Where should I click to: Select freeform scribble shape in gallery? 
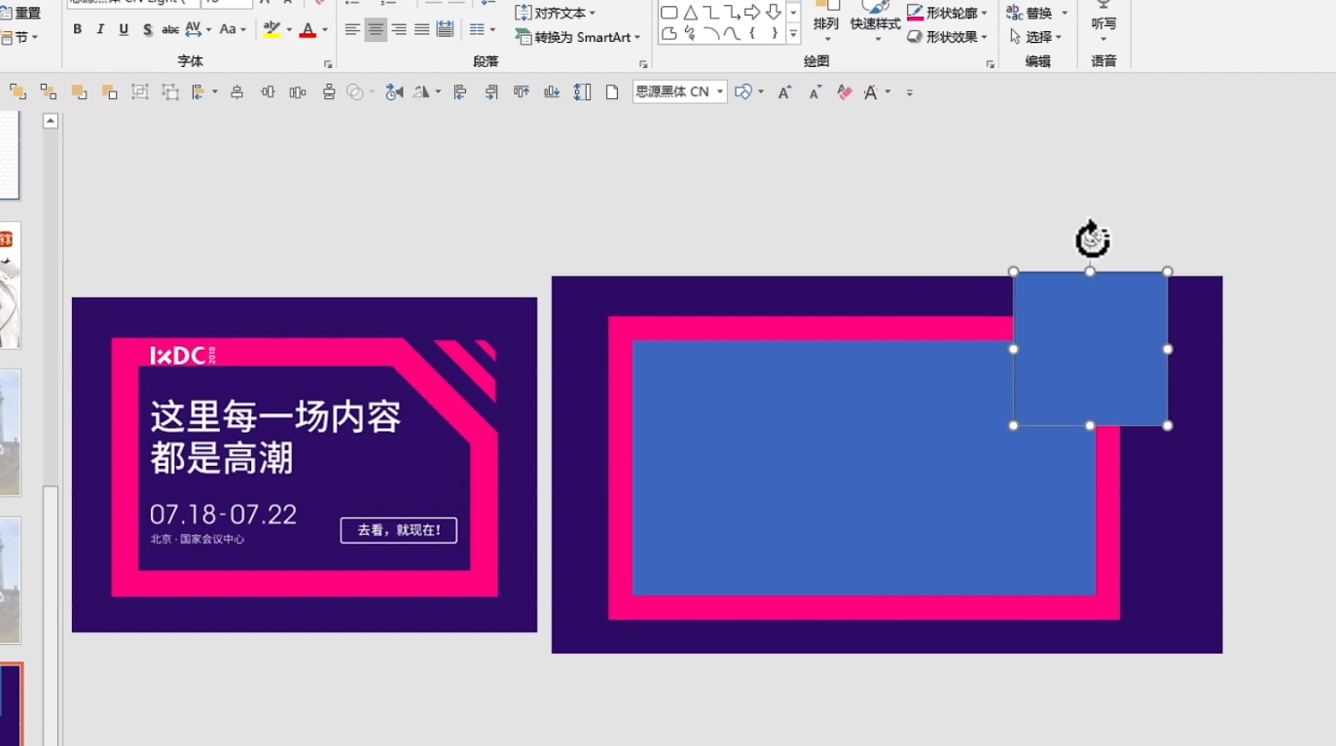click(690, 34)
